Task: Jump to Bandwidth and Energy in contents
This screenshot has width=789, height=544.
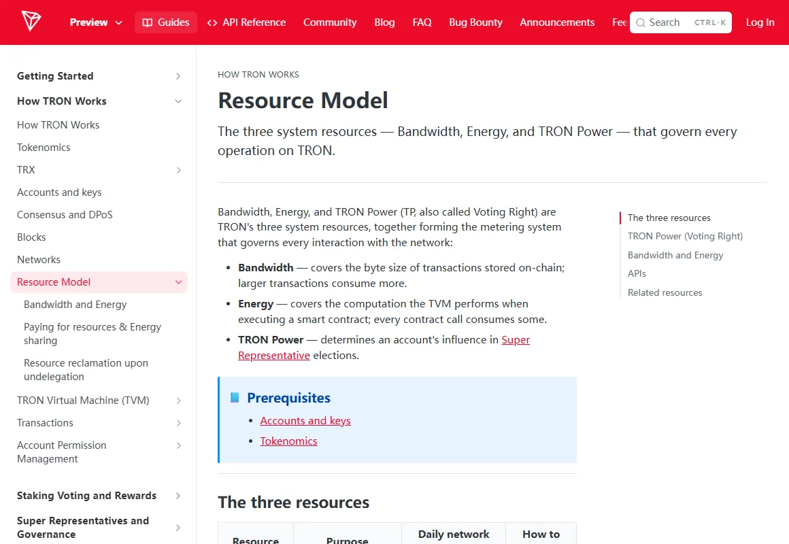Action: [675, 255]
